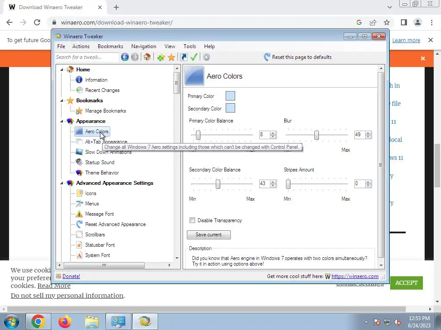Viewport: 441px width, 330px height.
Task: Open the Windows Start button
Action: tap(11, 321)
